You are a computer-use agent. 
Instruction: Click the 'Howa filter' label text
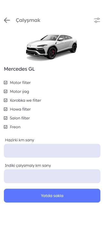point(21,109)
